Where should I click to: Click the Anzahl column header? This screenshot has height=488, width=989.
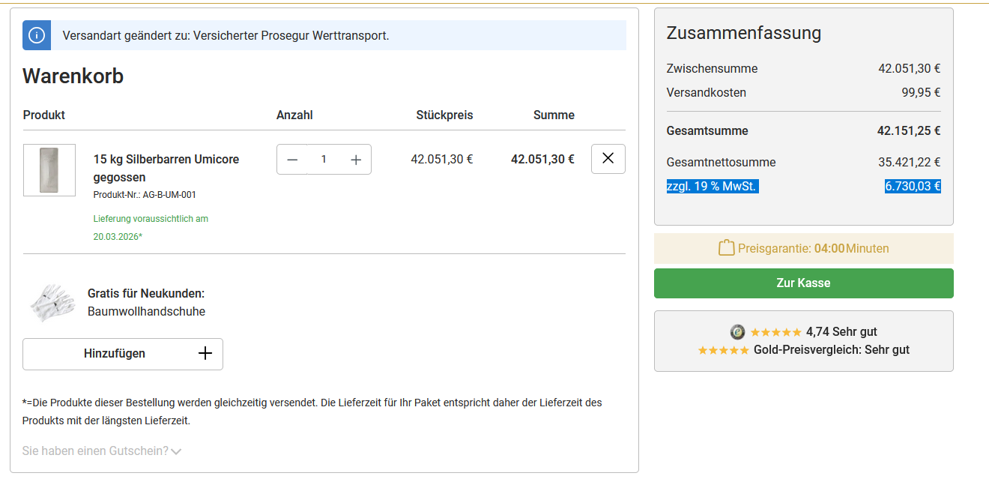(294, 115)
